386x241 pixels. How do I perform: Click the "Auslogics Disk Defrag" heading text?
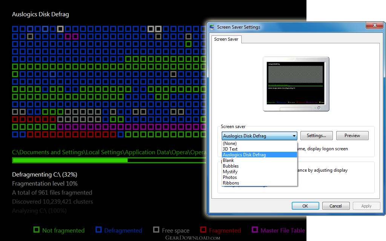point(40,14)
